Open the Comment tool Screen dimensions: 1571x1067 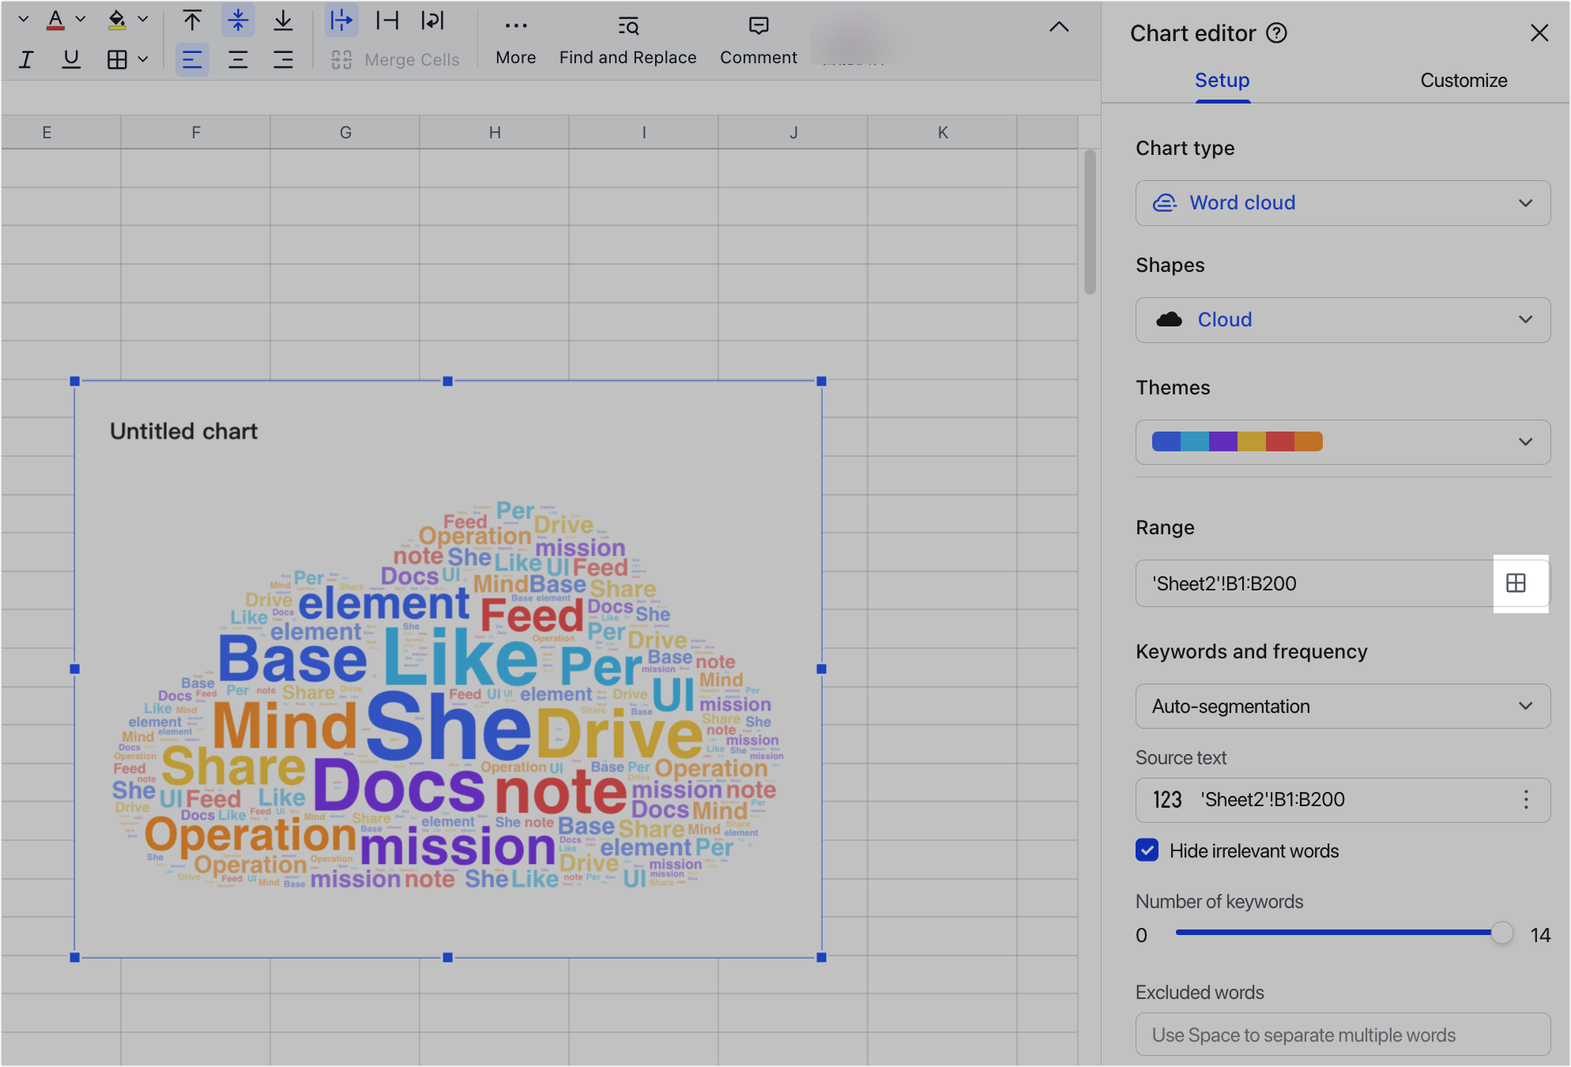(x=758, y=26)
